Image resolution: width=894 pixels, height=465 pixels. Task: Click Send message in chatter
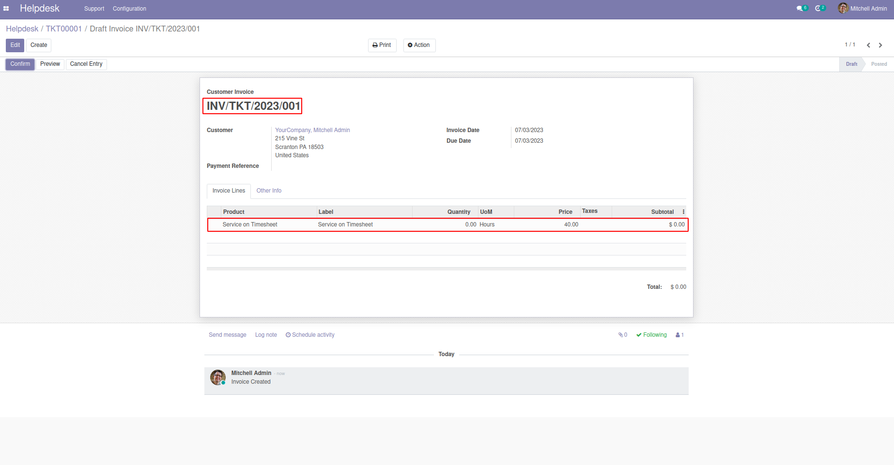[x=228, y=335]
